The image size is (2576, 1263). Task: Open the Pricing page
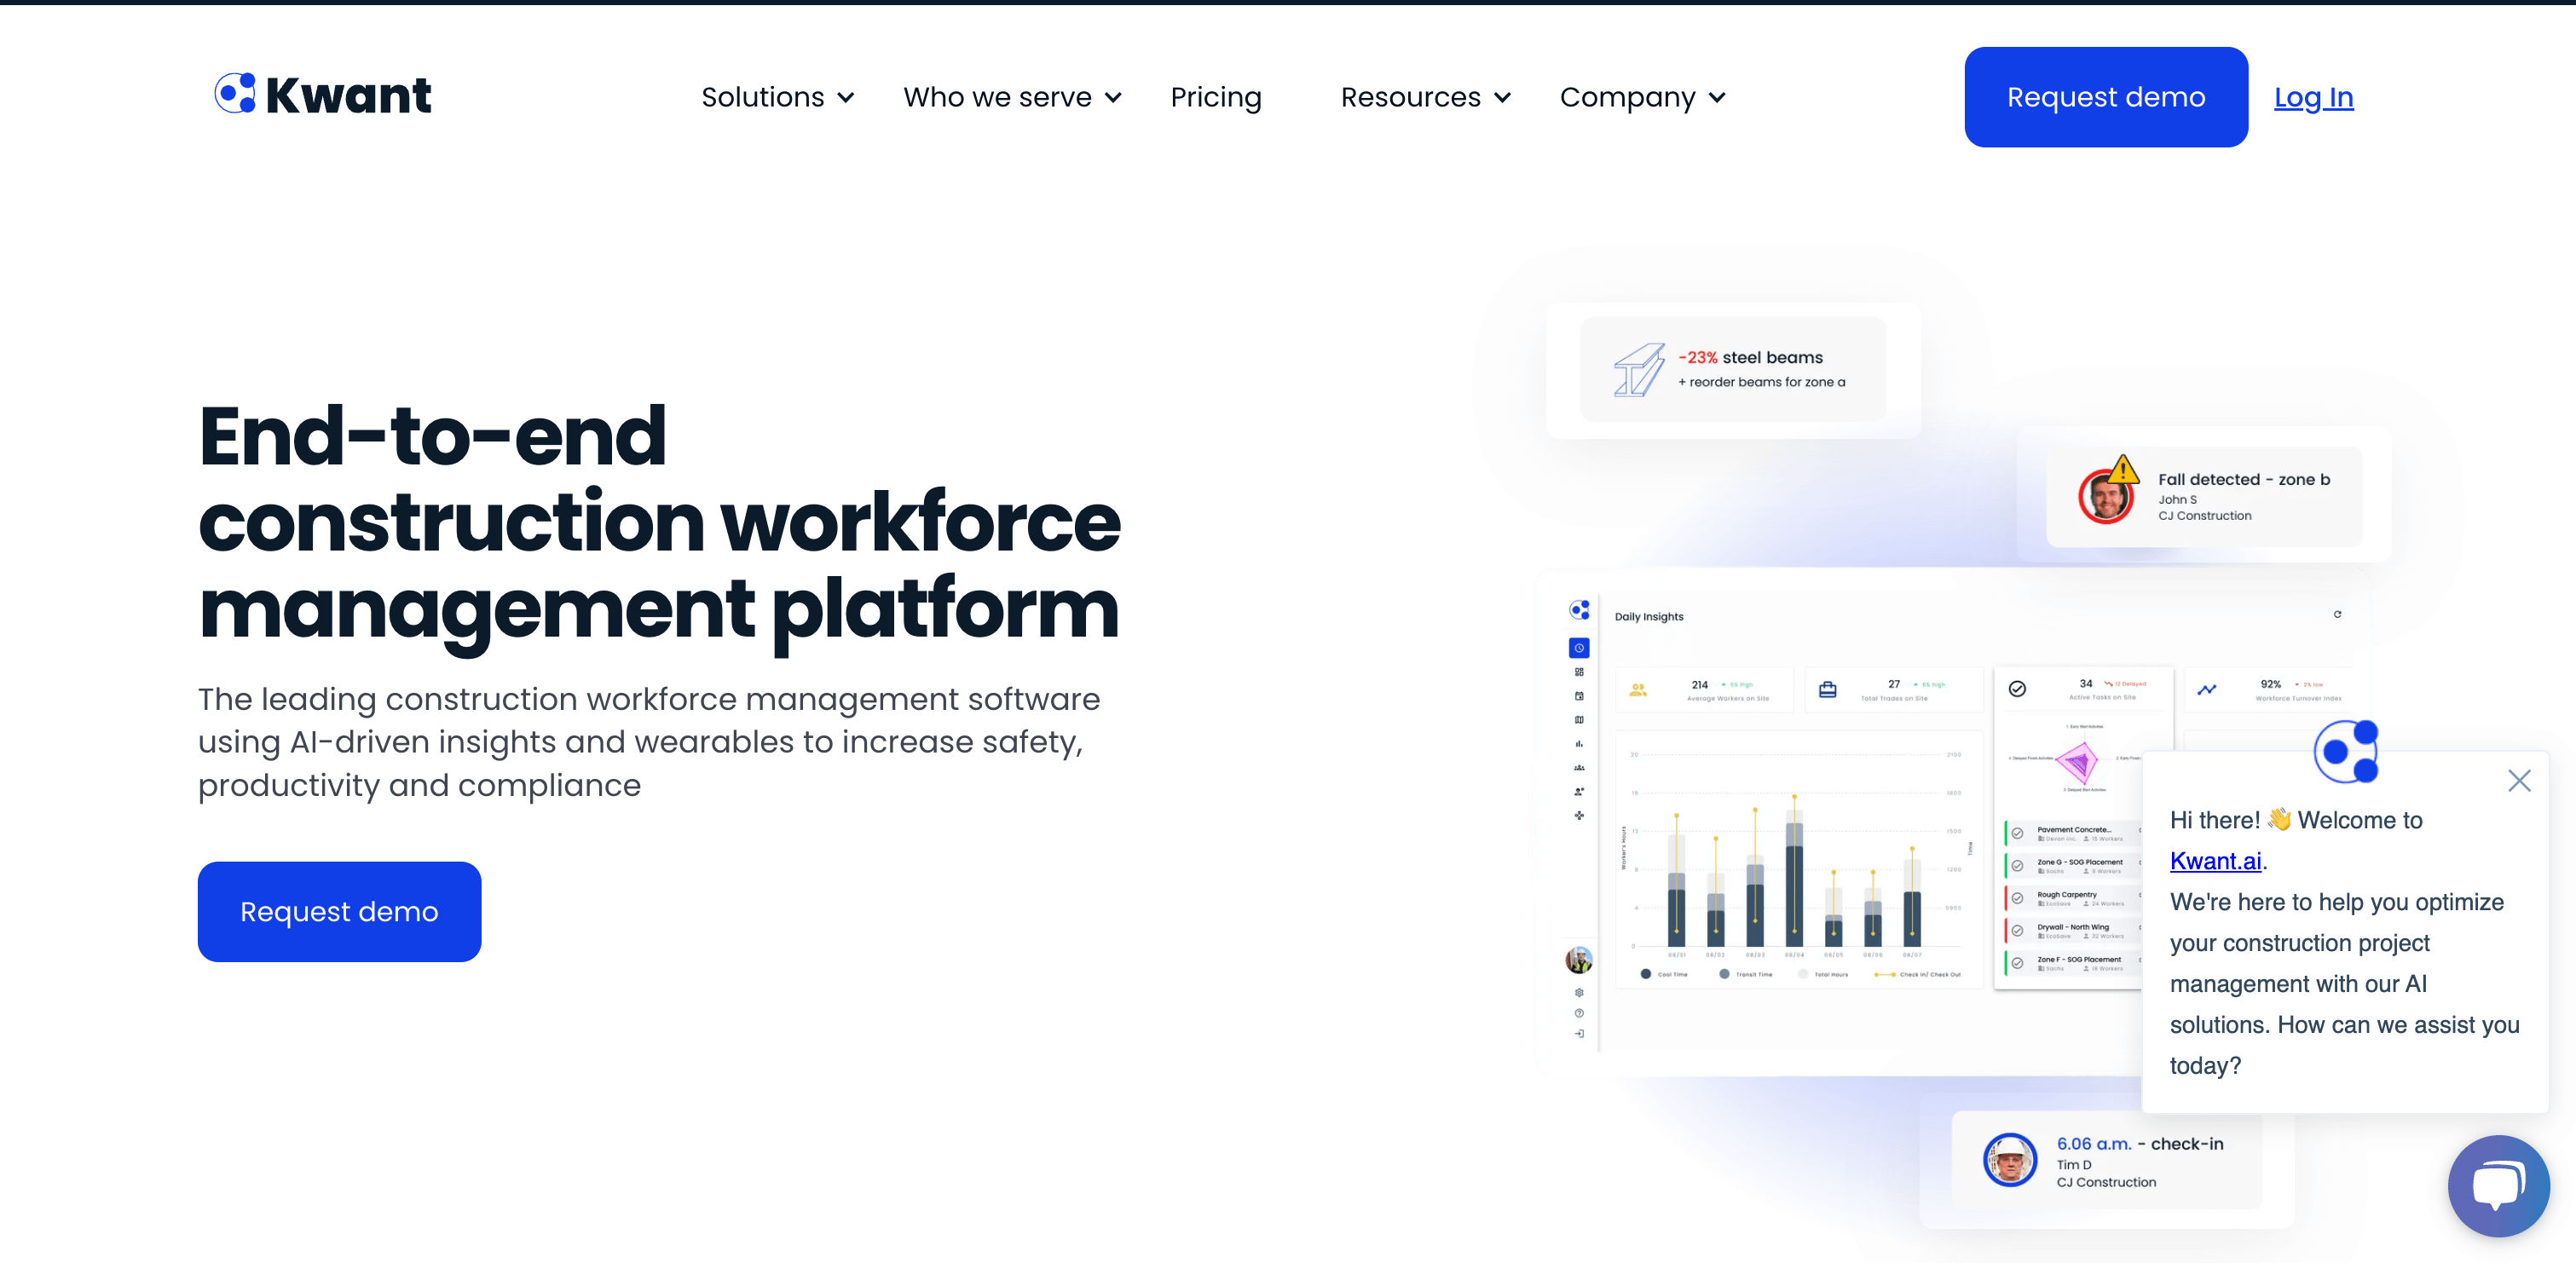tap(1216, 97)
